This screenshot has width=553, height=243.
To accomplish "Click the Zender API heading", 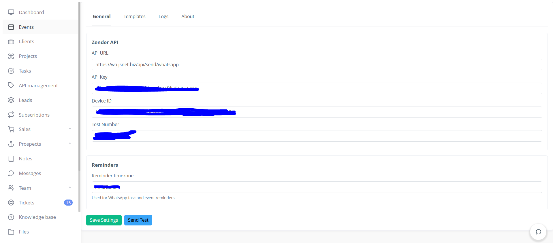I will point(105,42).
